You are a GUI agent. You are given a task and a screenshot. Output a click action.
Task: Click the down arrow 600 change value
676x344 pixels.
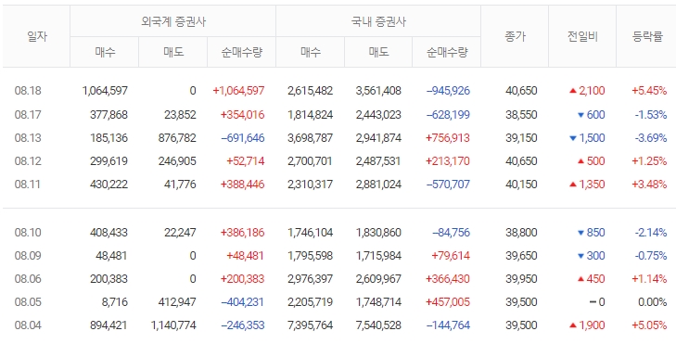[x=591, y=115]
